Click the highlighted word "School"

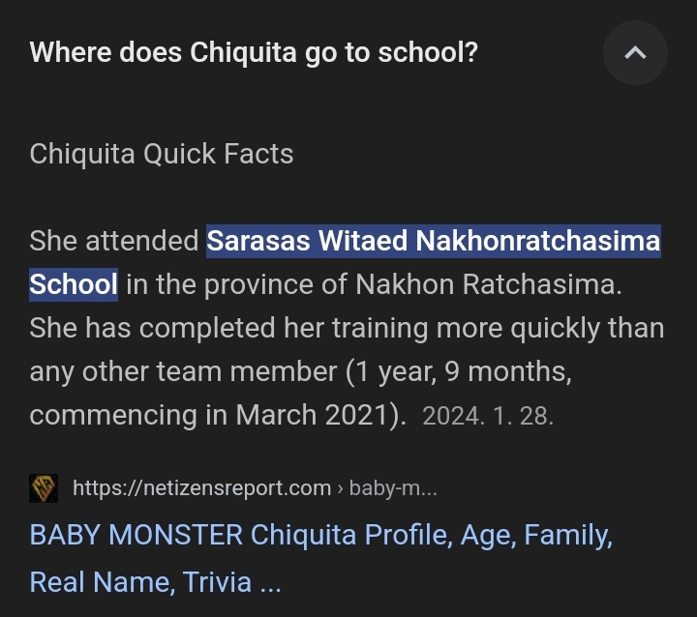pos(74,284)
